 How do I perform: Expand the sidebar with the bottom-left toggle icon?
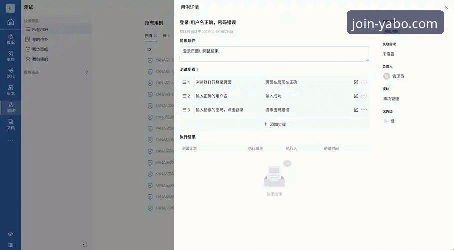tap(10, 245)
